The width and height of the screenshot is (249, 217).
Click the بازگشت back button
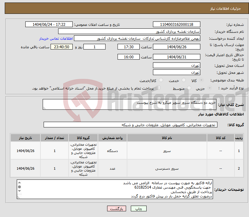pyautogui.click(x=117, y=208)
